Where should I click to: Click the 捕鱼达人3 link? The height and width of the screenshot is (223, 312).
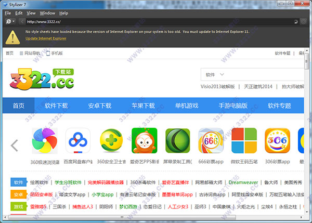[x=83, y=207]
